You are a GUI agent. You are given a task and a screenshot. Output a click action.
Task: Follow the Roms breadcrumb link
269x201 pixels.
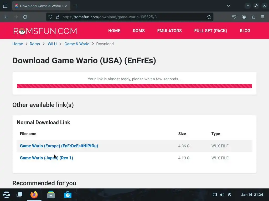coord(35,44)
